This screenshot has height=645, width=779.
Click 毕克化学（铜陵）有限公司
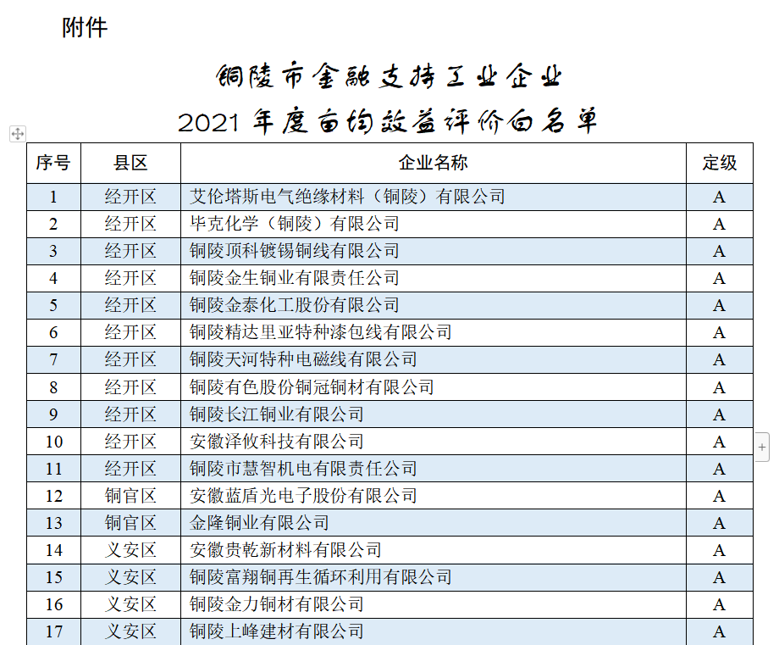point(294,224)
